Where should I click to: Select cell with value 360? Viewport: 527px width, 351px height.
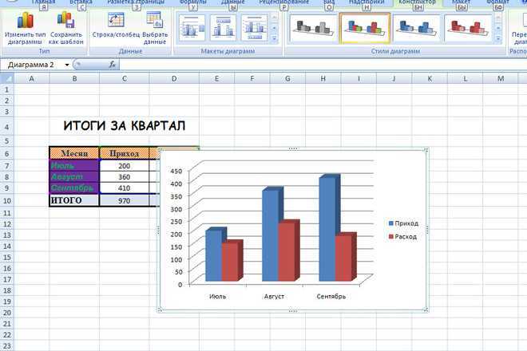click(x=124, y=177)
